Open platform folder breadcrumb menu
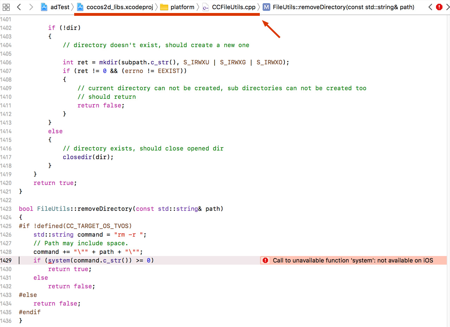 182,7
